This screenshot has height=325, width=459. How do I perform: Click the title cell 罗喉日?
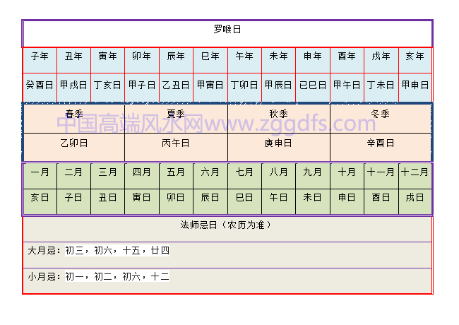point(227,33)
